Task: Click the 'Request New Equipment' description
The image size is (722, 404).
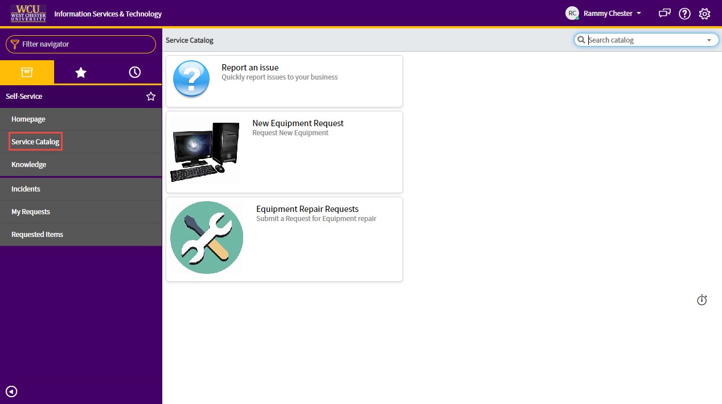Action: (290, 133)
